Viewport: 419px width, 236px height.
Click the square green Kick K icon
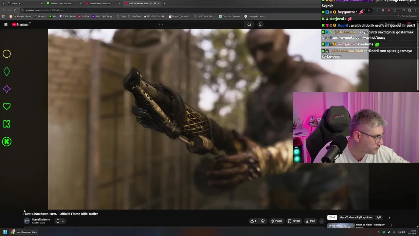tap(7, 124)
